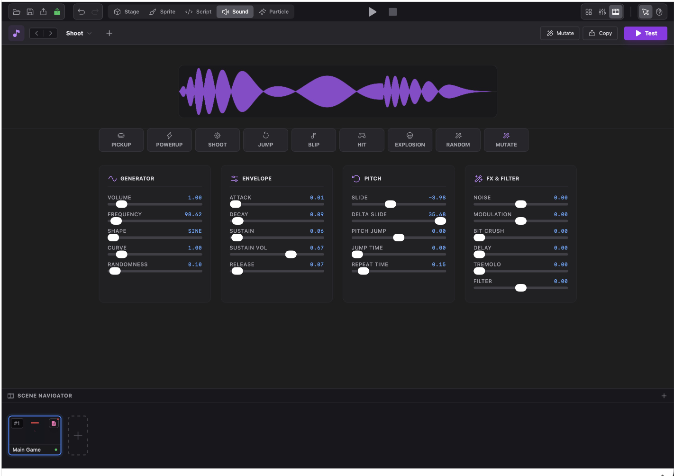Go to next sound with right chevron
The width and height of the screenshot is (674, 476).
50,33
